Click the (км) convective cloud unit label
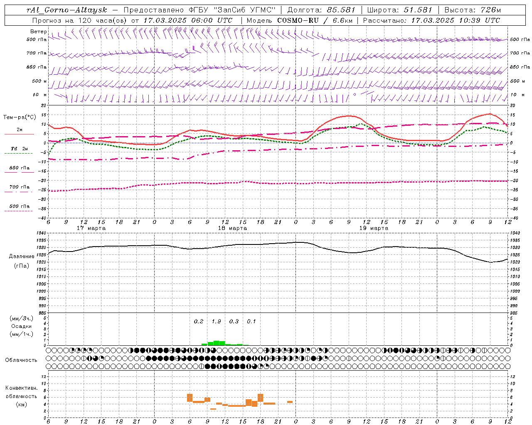 (22, 404)
